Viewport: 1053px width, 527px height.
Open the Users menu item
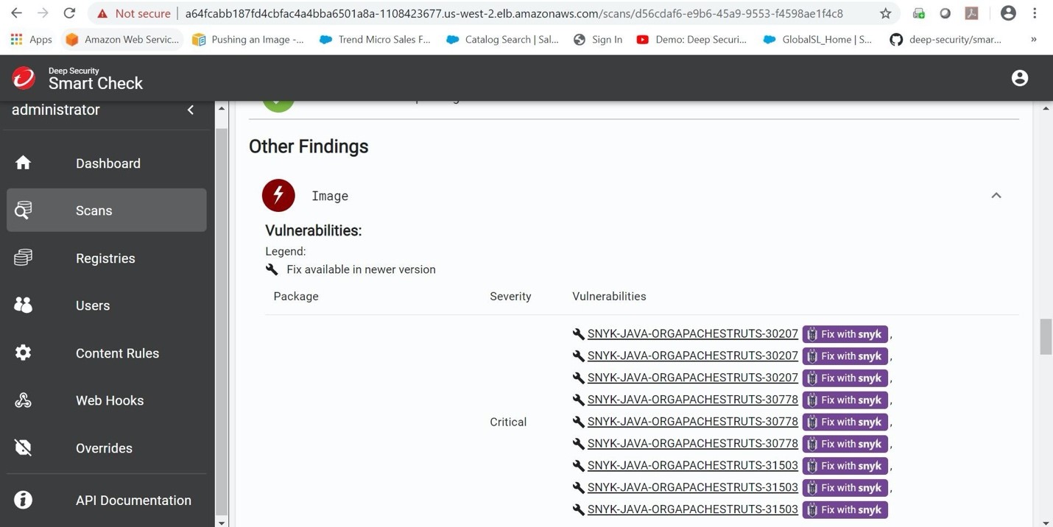point(107,305)
